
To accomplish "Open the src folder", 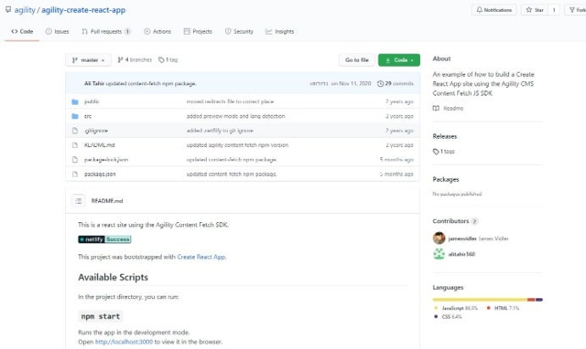I will coord(88,117).
